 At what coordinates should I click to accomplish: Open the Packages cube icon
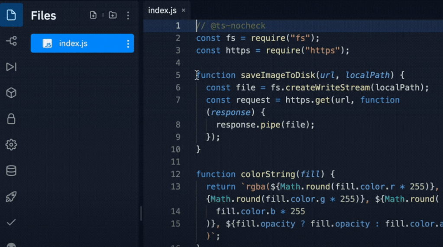(11, 93)
